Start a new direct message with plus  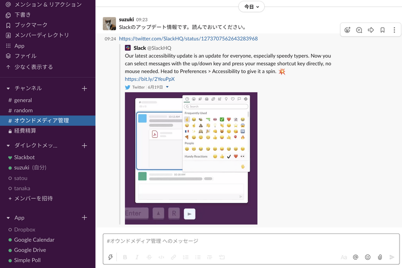(84, 145)
